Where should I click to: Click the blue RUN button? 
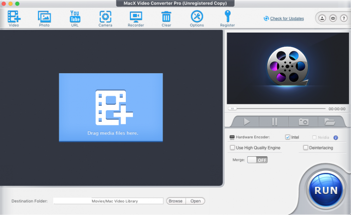(x=326, y=190)
